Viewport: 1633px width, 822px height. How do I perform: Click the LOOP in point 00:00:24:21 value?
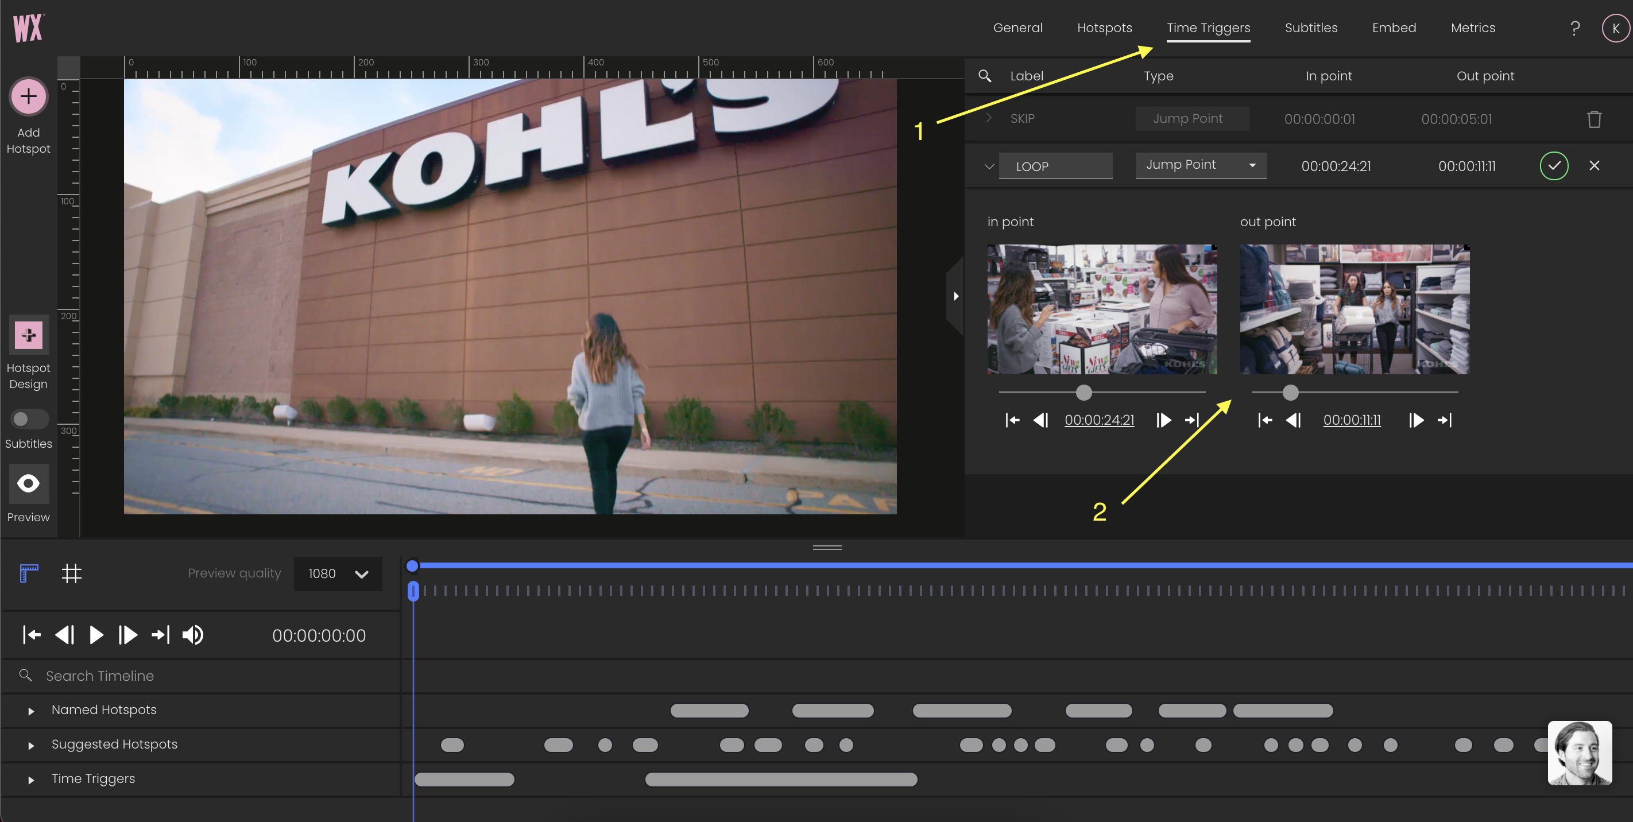1336,166
